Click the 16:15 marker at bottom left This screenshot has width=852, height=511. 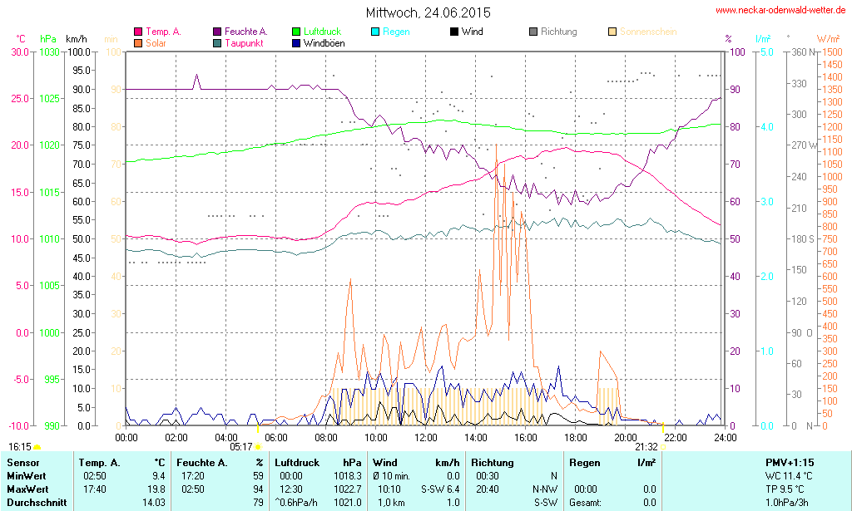coord(20,446)
